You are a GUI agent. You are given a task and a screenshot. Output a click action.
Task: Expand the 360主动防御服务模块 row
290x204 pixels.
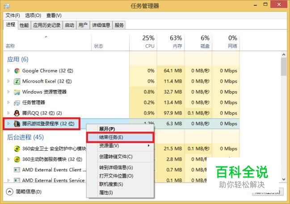[x=8, y=159]
